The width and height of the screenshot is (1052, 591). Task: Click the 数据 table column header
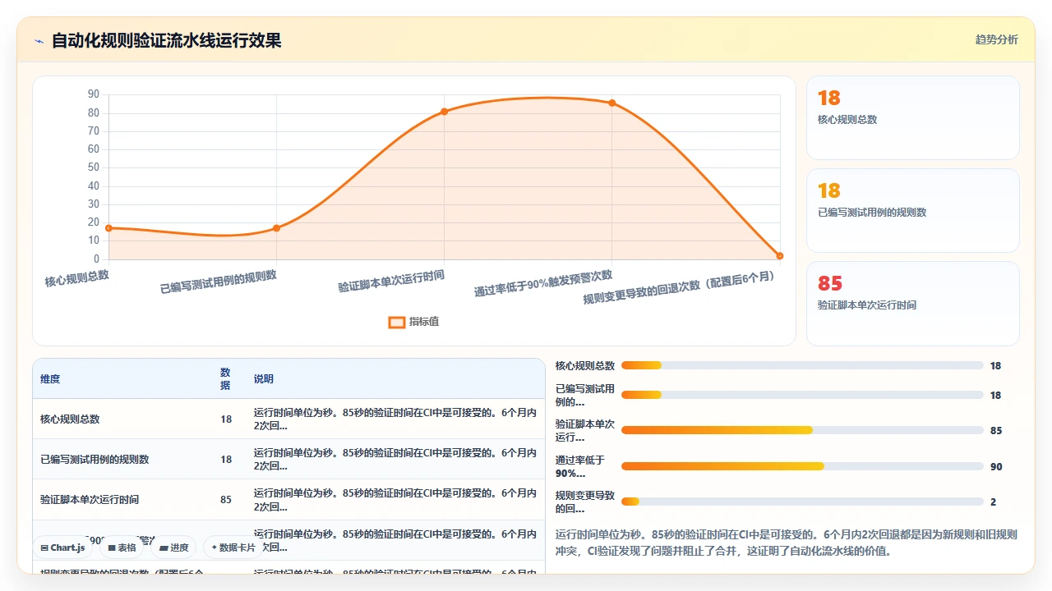click(225, 379)
